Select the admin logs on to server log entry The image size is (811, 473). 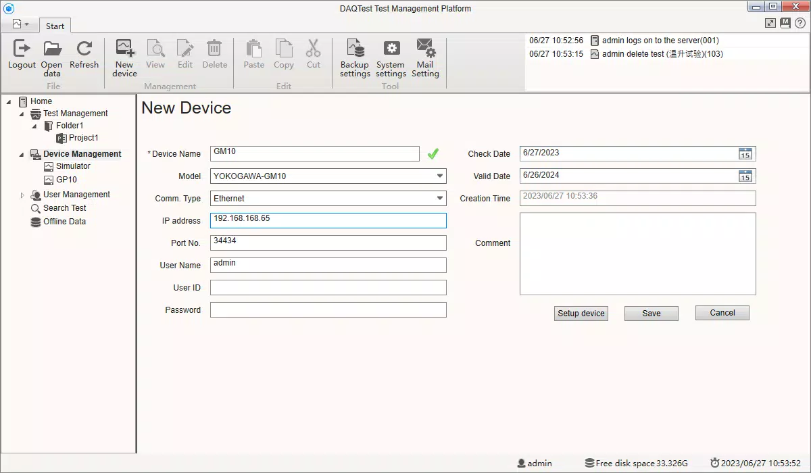[x=668, y=41]
